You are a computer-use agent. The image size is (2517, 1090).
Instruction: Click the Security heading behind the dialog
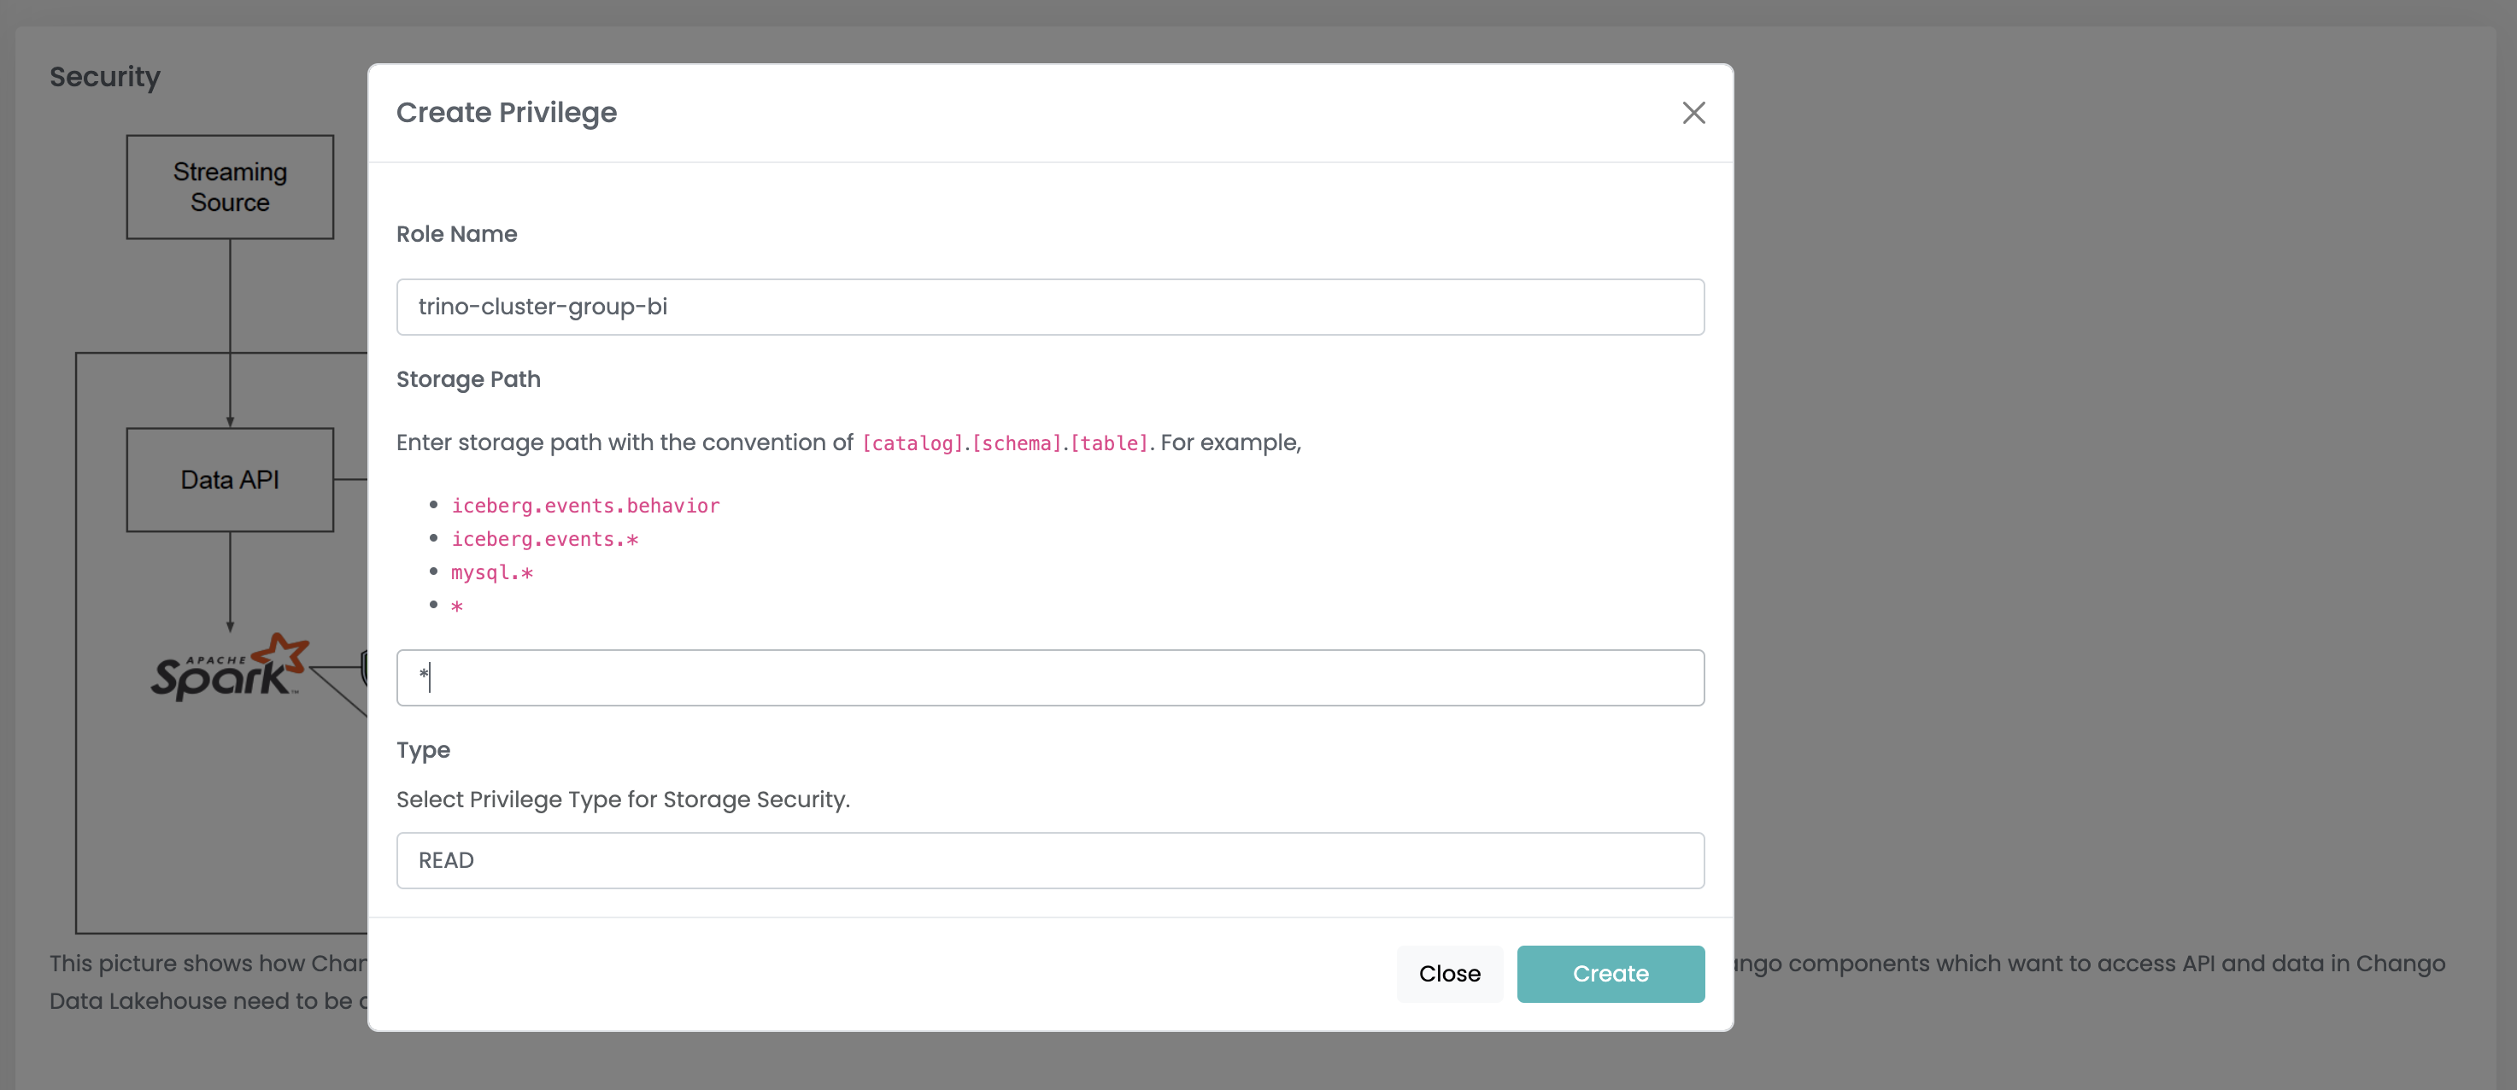coord(104,76)
